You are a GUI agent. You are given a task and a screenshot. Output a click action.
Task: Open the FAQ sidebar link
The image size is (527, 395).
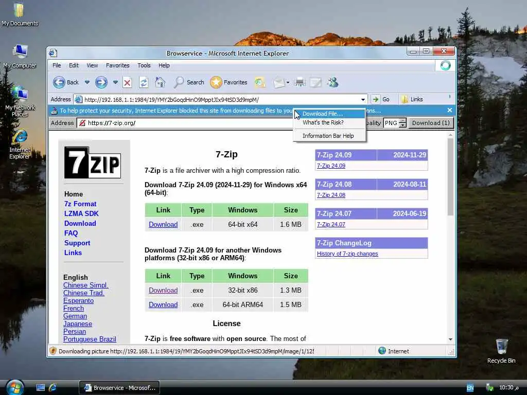coord(71,233)
